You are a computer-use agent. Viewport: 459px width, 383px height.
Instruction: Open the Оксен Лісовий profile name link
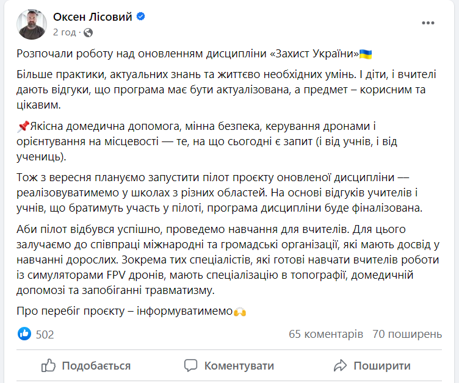point(92,16)
